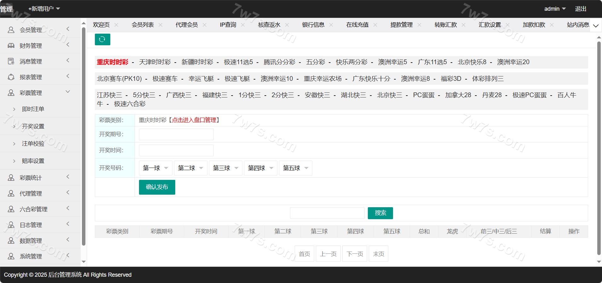Switch to the 提款管理 tab
The width and height of the screenshot is (602, 283).
pyautogui.click(x=401, y=25)
